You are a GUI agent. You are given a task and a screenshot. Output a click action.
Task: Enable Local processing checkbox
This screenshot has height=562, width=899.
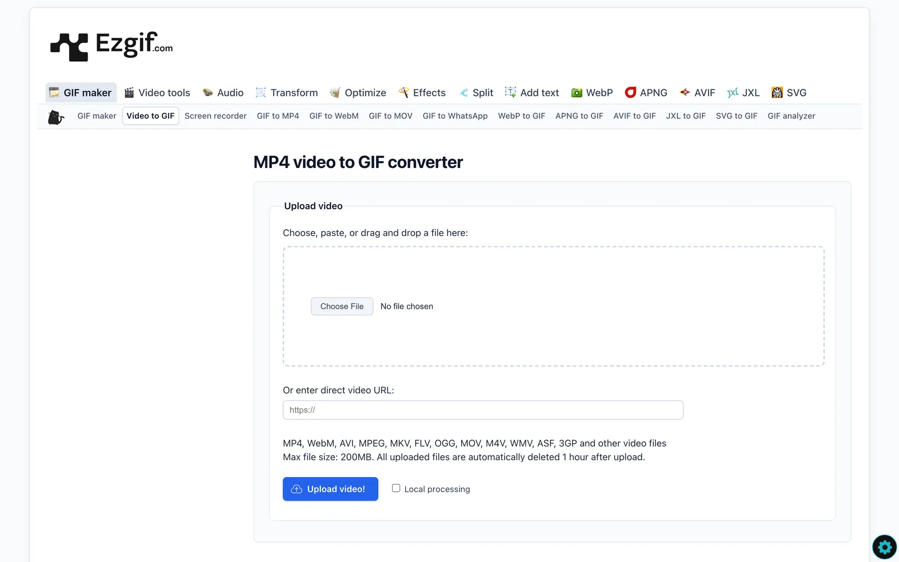[396, 488]
